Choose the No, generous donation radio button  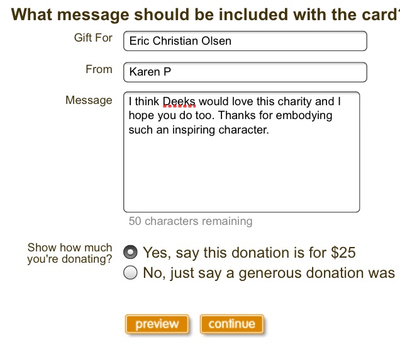coord(131,273)
